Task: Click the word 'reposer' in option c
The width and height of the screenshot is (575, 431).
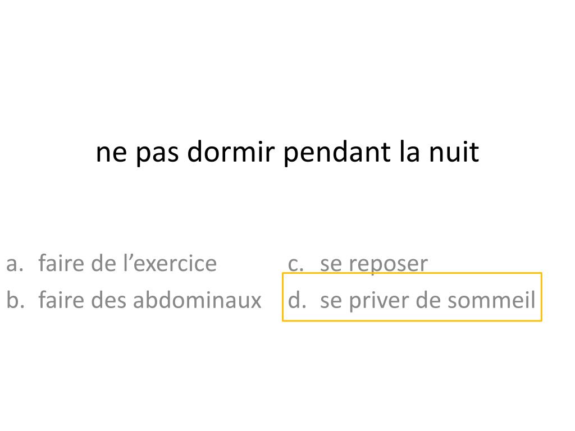Action: pyautogui.click(x=389, y=265)
